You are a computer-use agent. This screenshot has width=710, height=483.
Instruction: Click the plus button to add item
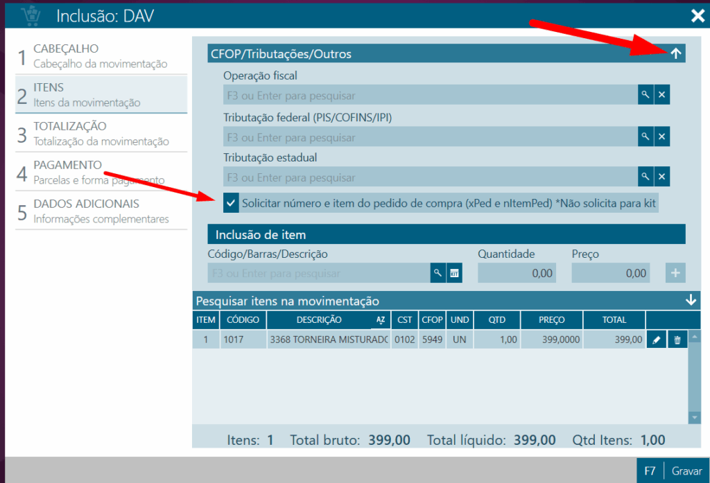tap(675, 273)
